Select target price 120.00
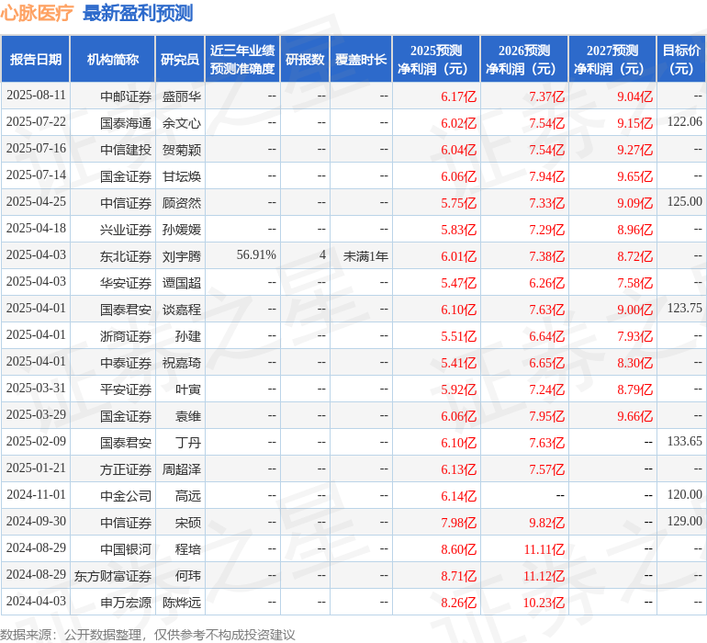The width and height of the screenshot is (707, 643). 684,494
